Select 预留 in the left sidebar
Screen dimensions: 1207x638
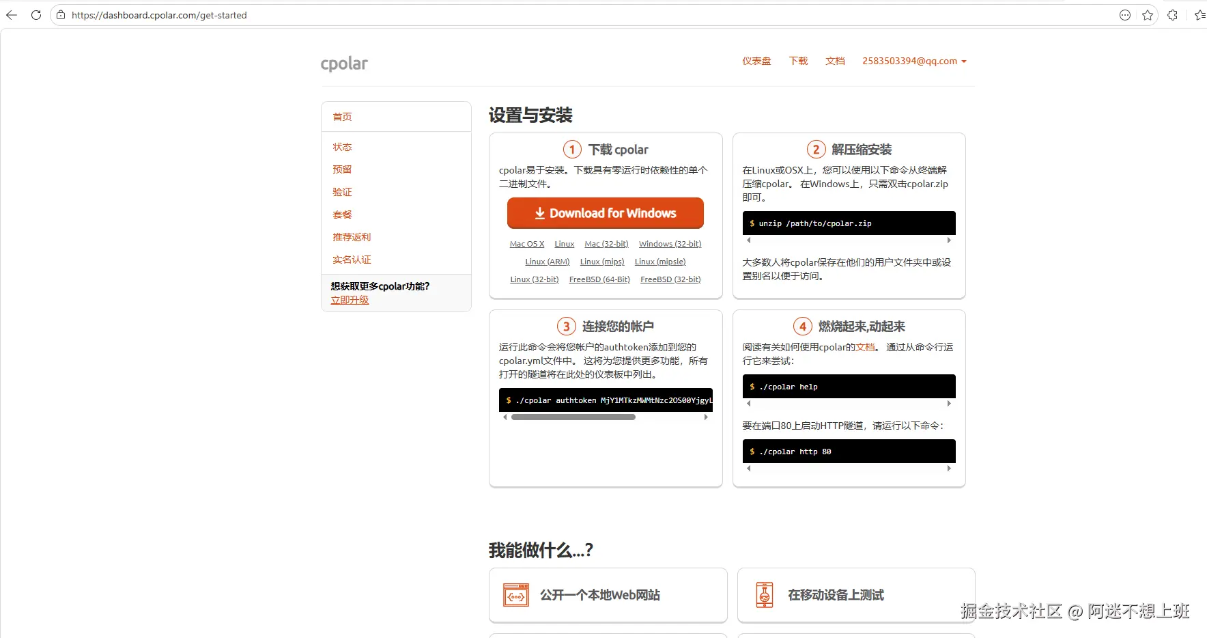[342, 169]
